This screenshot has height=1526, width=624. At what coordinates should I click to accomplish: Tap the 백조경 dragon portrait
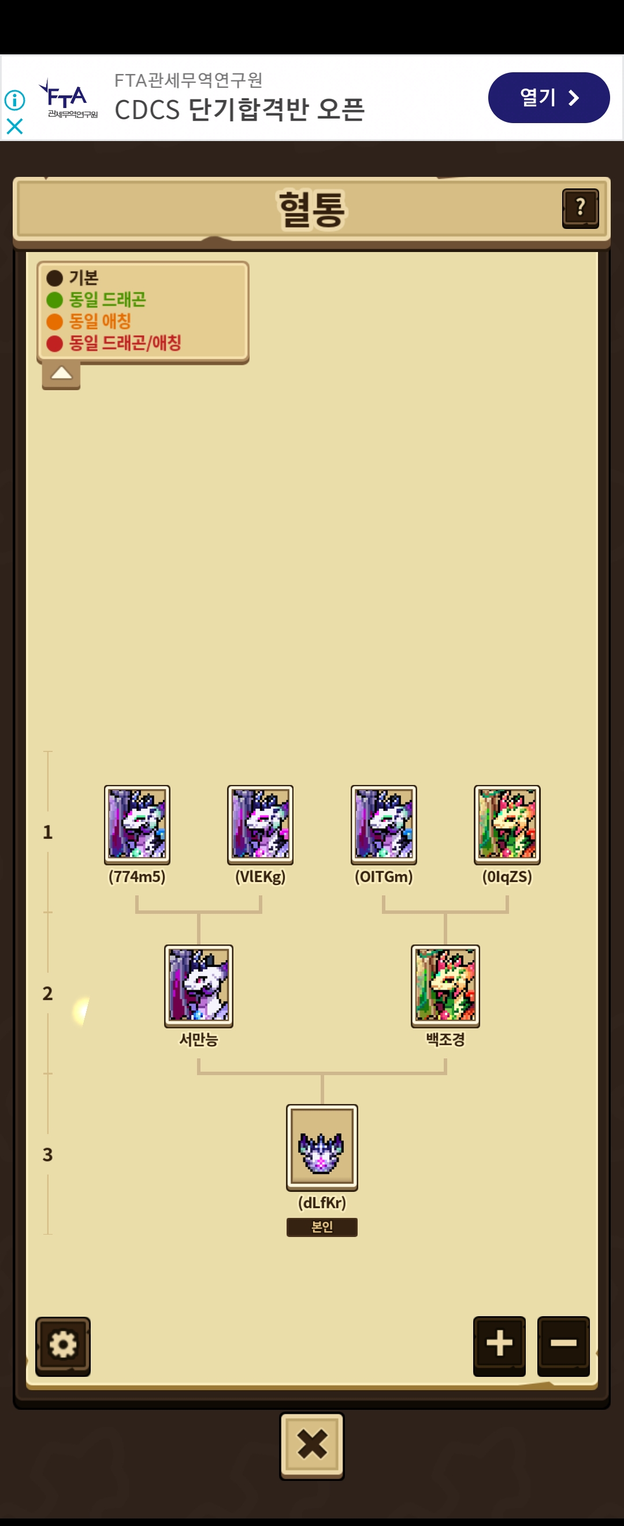click(x=445, y=986)
